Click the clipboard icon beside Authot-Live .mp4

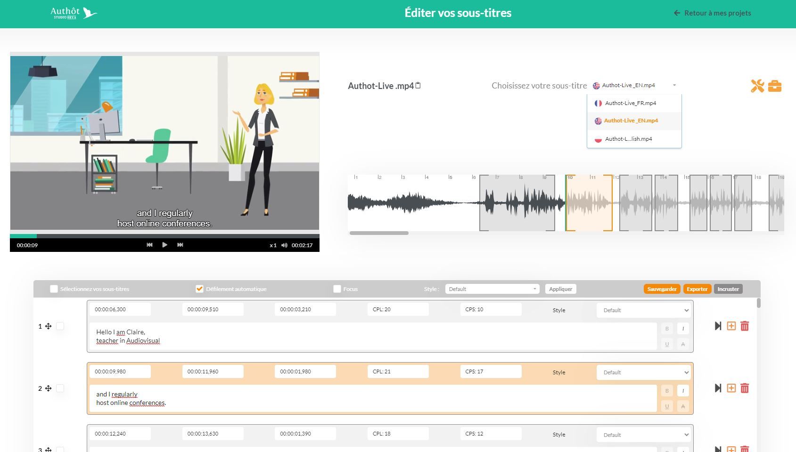tap(418, 85)
